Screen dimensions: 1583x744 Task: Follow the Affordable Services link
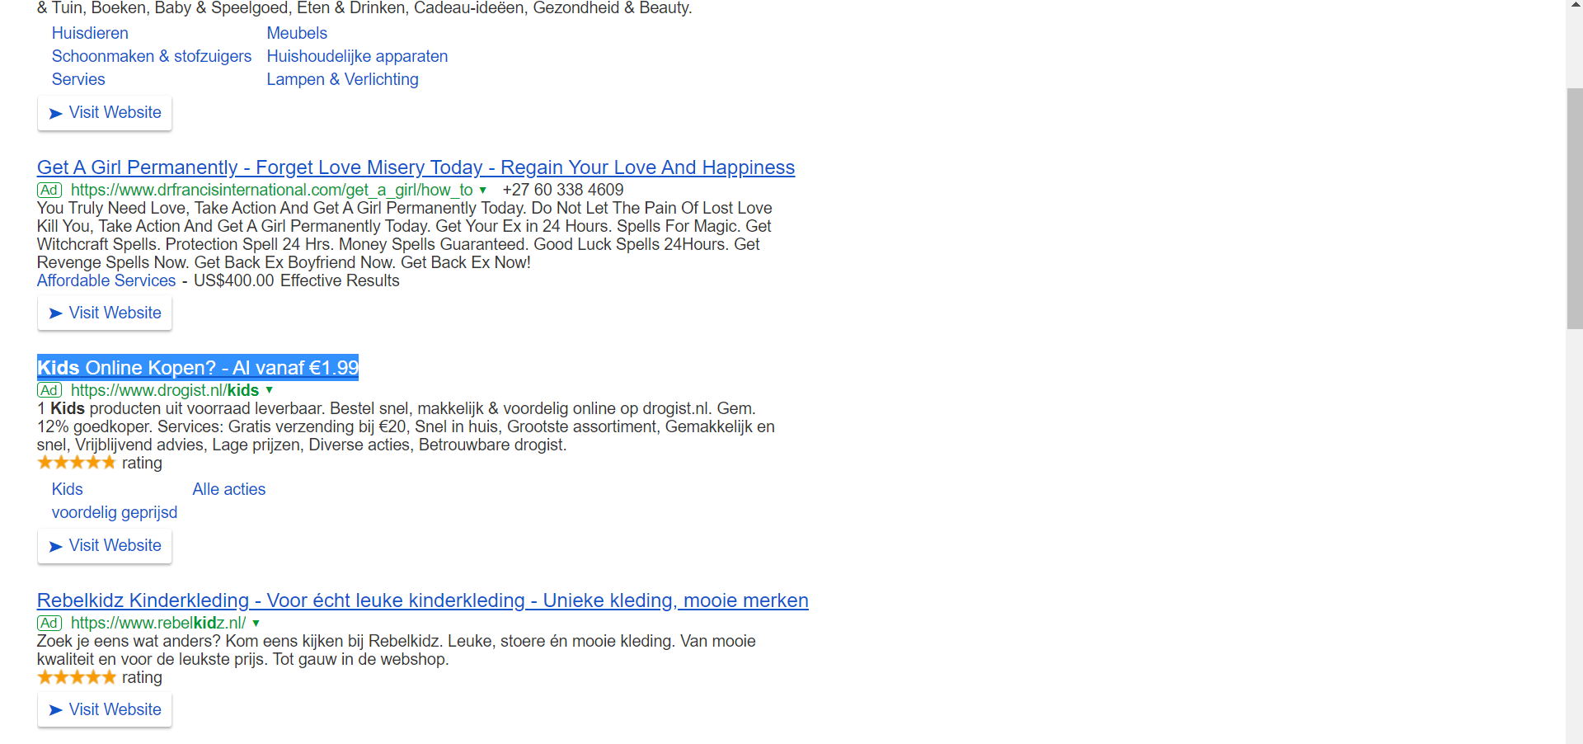[106, 280]
